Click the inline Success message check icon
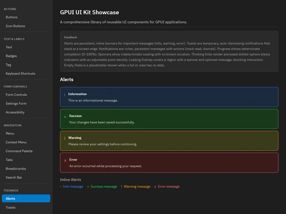The height and width of the screenshot is (214, 286). 88,187
